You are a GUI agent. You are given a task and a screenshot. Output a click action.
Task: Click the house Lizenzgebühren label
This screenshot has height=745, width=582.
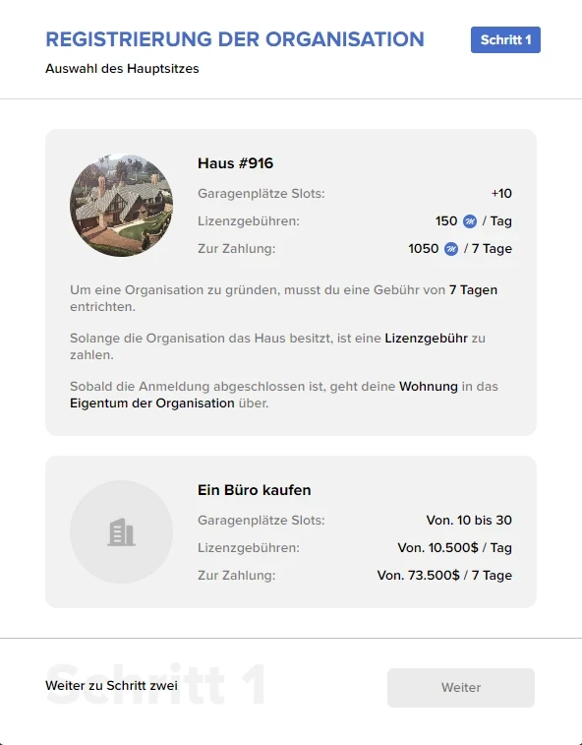249,221
